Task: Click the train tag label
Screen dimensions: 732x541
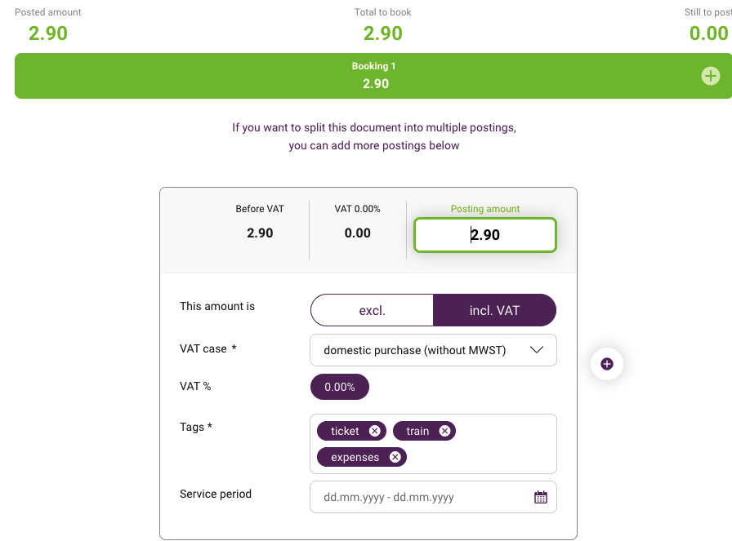Action: pyautogui.click(x=417, y=431)
